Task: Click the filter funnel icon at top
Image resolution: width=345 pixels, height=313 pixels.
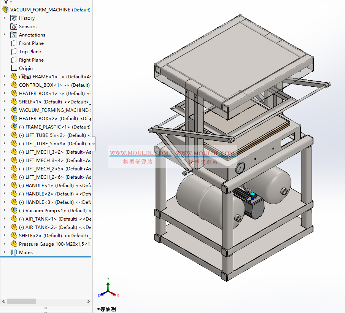Action: point(6,2)
